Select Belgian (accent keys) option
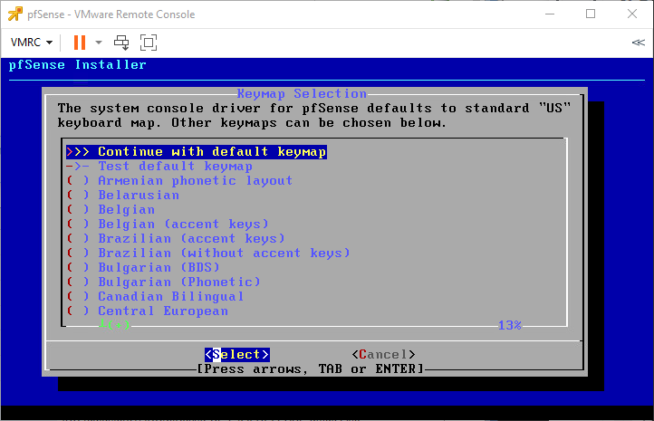Viewport: 654px width, 421px height. (168, 225)
